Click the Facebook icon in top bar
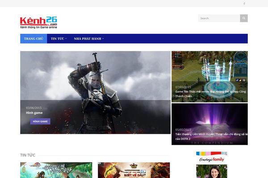Image resolution: width=268 pixels, height=178 pixels. (x=244, y=4)
